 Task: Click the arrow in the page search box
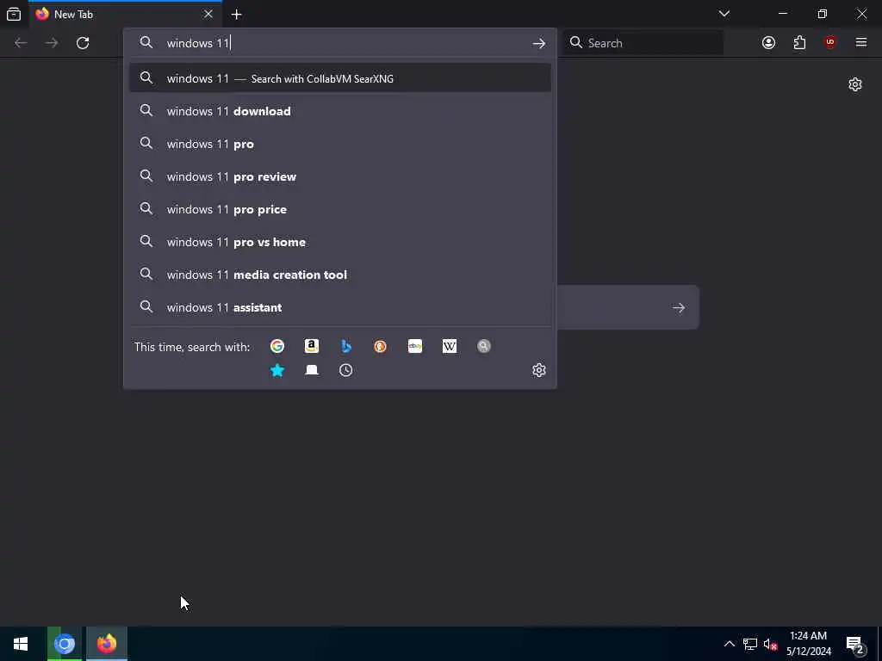pyautogui.click(x=679, y=307)
